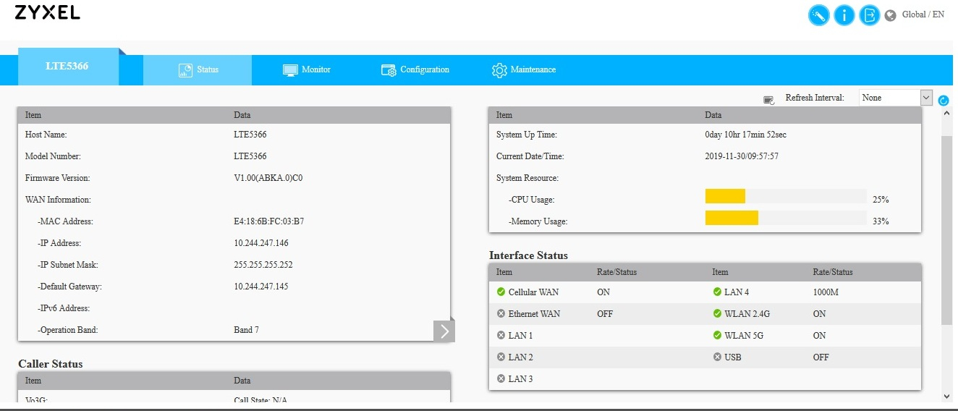Click the IP address 10.244.247.146
Screen dimensions: 958x411
[261, 243]
